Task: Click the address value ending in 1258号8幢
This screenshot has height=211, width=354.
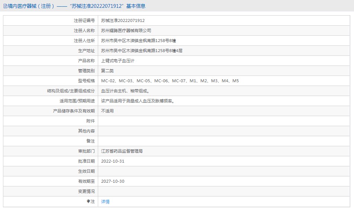Action: click(x=138, y=41)
